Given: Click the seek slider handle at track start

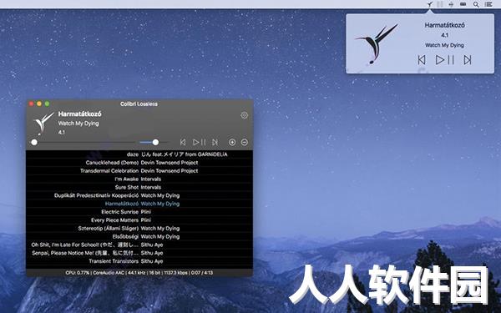Looking at the screenshot, I should pyautogui.click(x=34, y=142).
